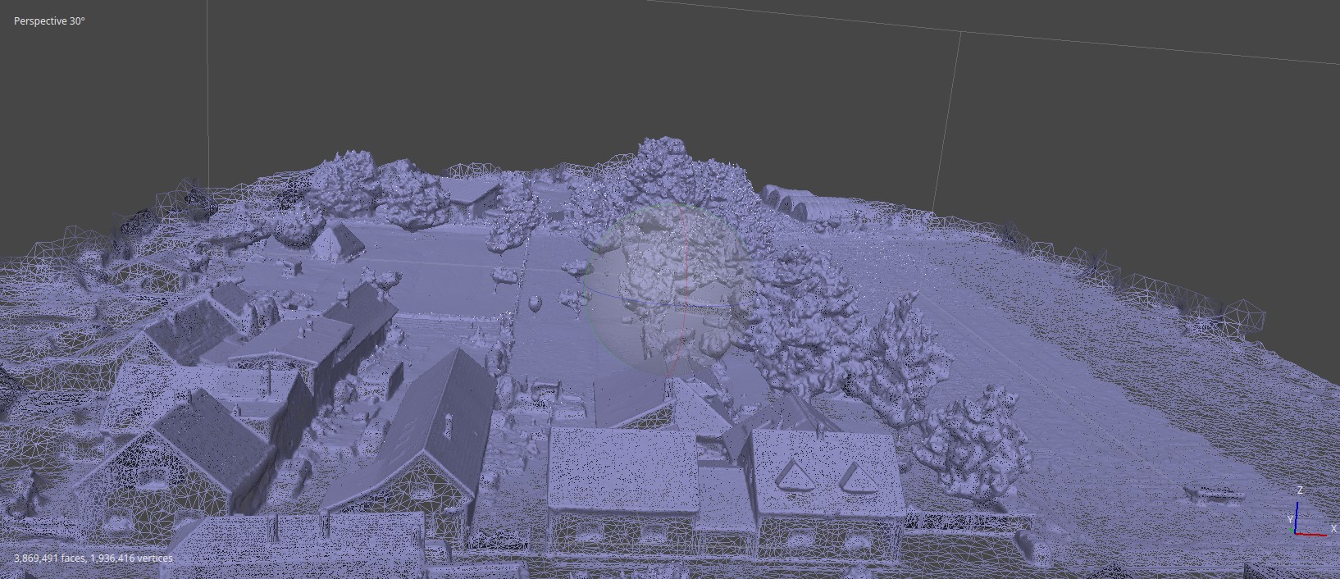
Task: Click the faces and vertices count text
Action: coord(93,558)
